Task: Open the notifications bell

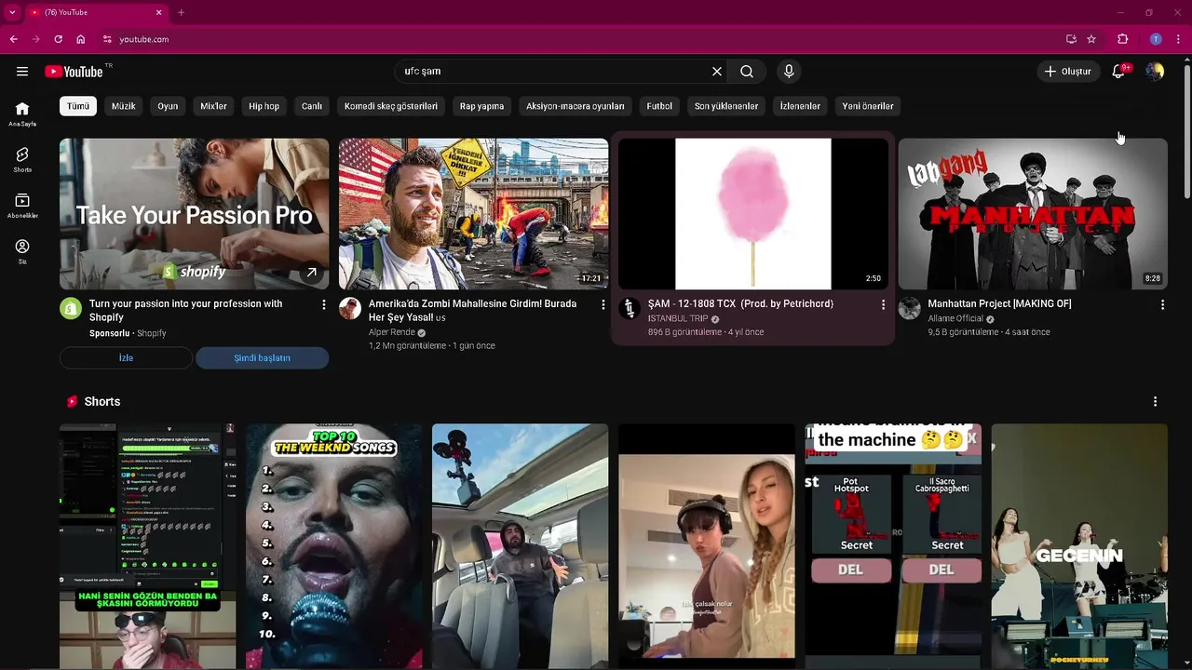Action: [x=1118, y=72]
